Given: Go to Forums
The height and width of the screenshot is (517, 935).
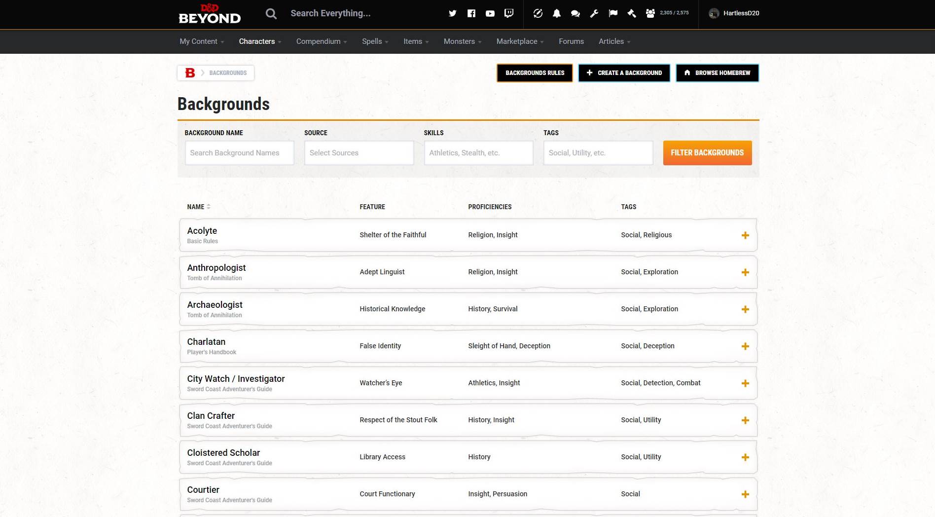Looking at the screenshot, I should [x=571, y=41].
